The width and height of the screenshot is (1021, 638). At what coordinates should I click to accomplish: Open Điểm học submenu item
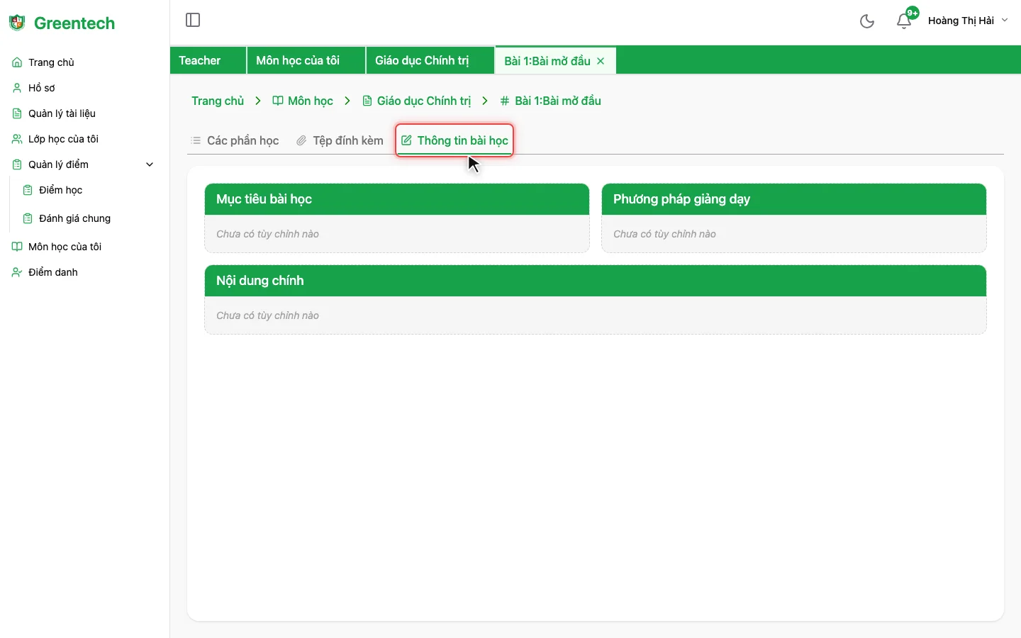[60, 190]
